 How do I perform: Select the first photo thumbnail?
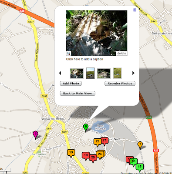pyautogui.click(x=77, y=74)
